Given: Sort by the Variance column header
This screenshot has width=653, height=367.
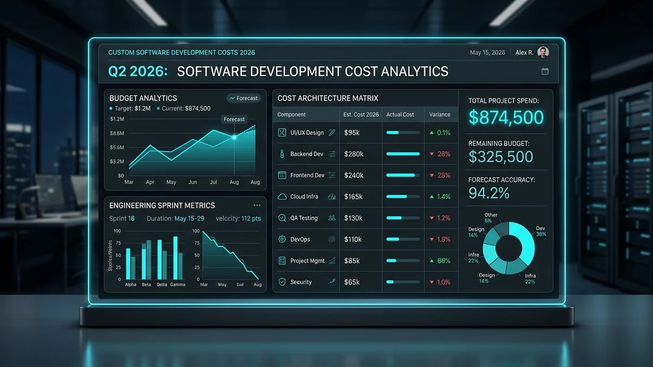Looking at the screenshot, I should 440,115.
